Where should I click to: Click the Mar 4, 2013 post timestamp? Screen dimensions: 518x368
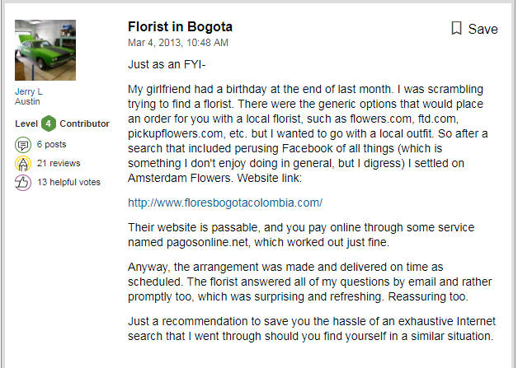[178, 42]
